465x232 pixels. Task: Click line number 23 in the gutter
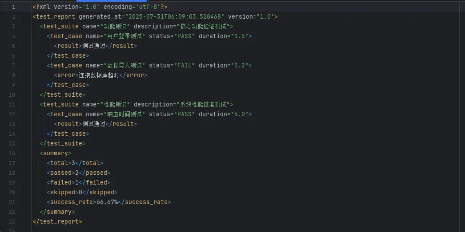[x=12, y=221]
